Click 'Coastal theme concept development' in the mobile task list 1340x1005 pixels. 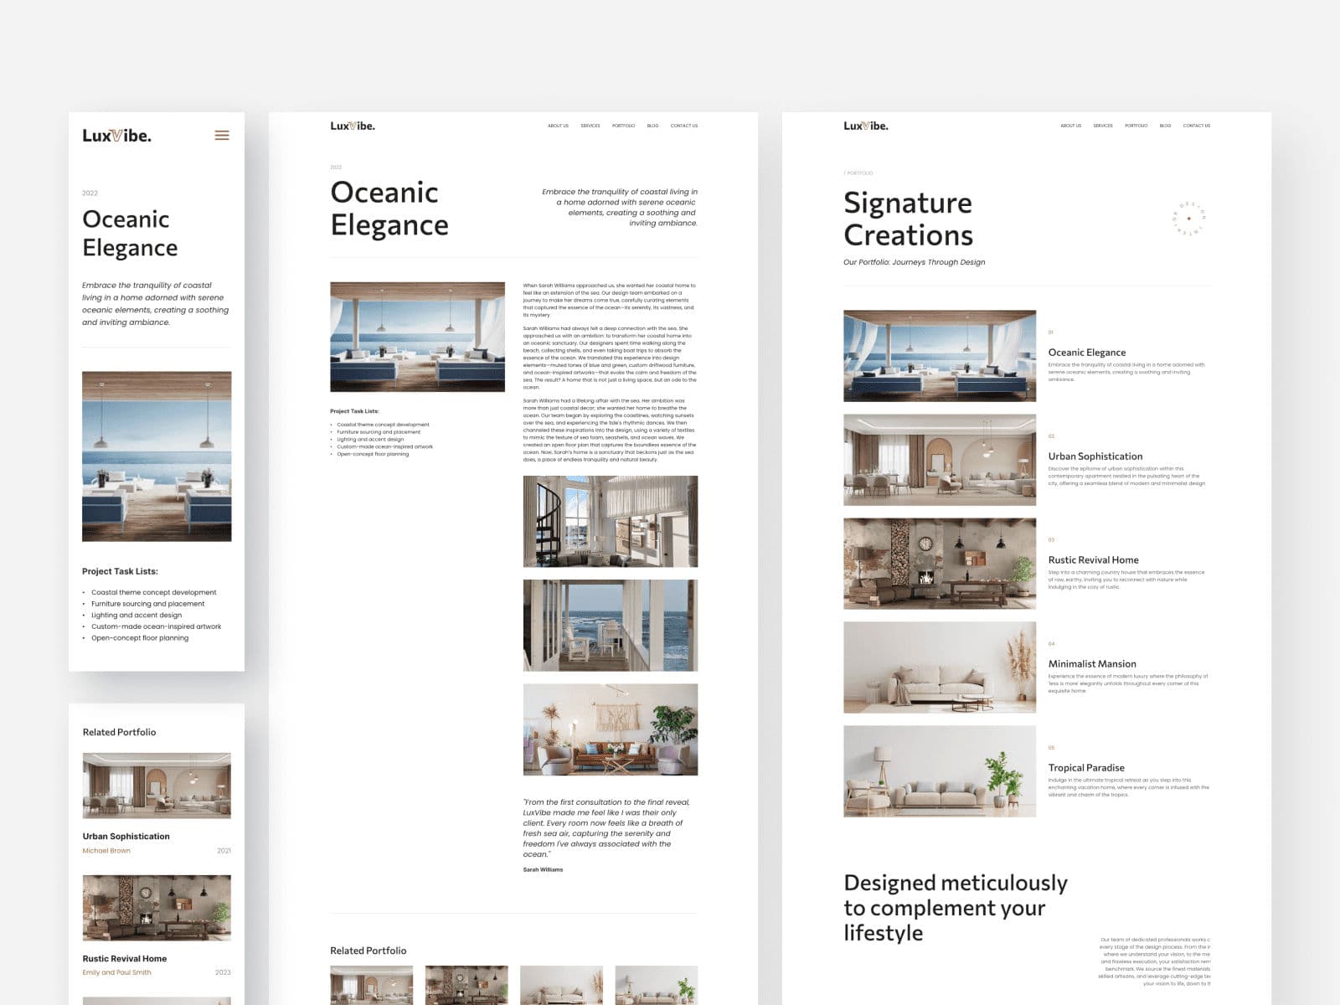(154, 592)
